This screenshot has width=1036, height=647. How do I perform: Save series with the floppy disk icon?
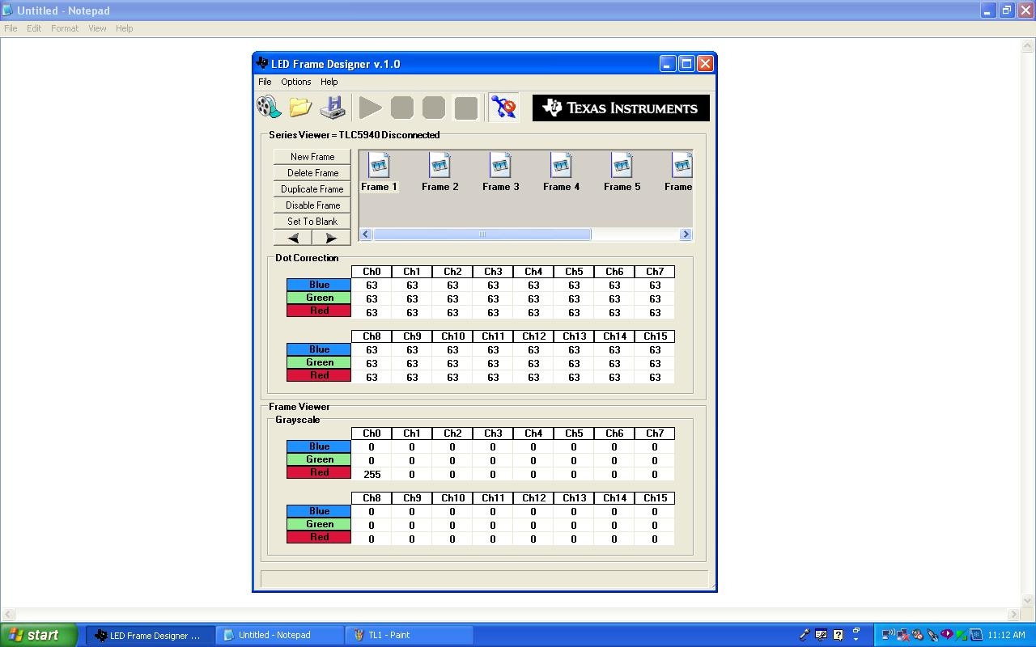pyautogui.click(x=332, y=107)
